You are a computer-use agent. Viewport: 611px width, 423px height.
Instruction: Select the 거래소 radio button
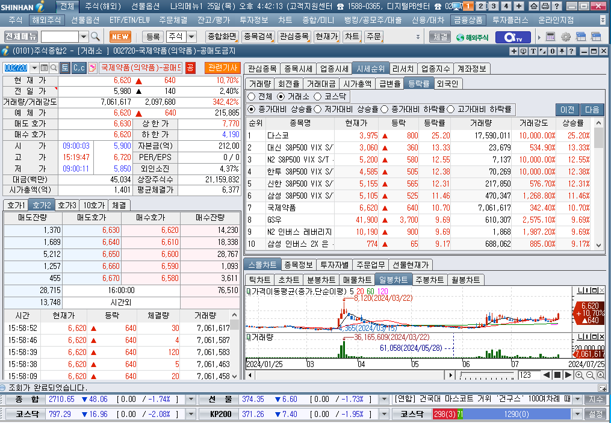[x=281, y=97]
